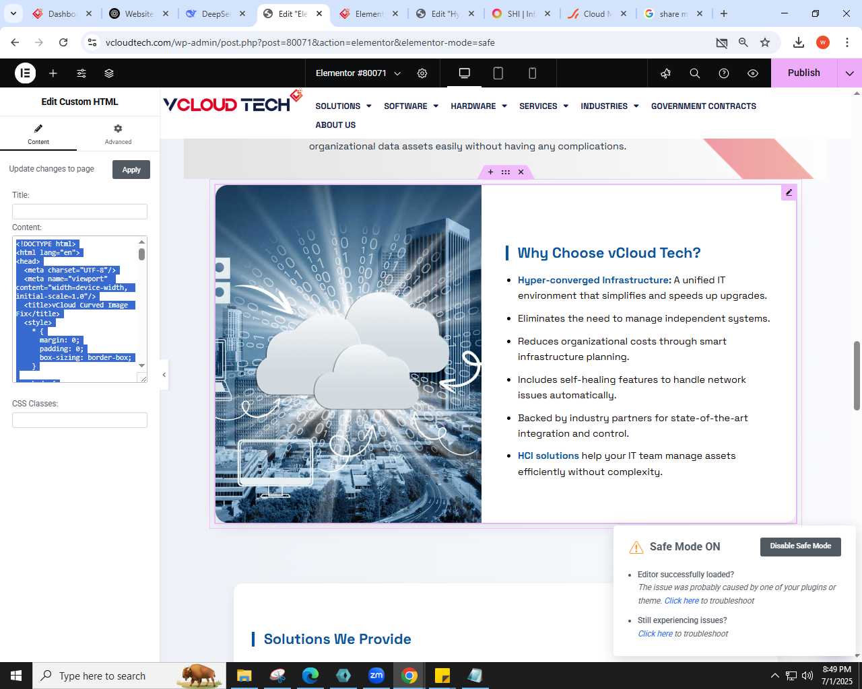
Task: Expand the Publish options arrow
Action: 850,73
